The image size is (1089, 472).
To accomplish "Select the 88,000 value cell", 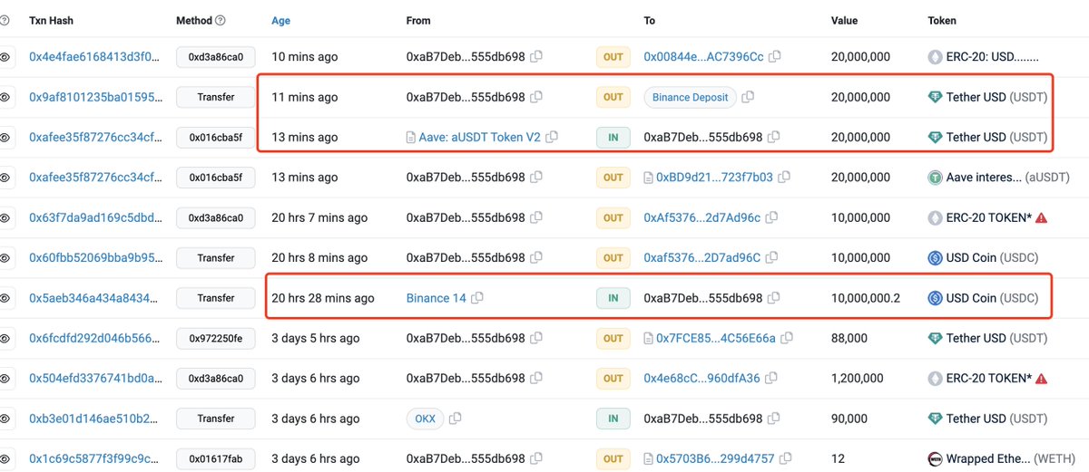I will point(849,338).
